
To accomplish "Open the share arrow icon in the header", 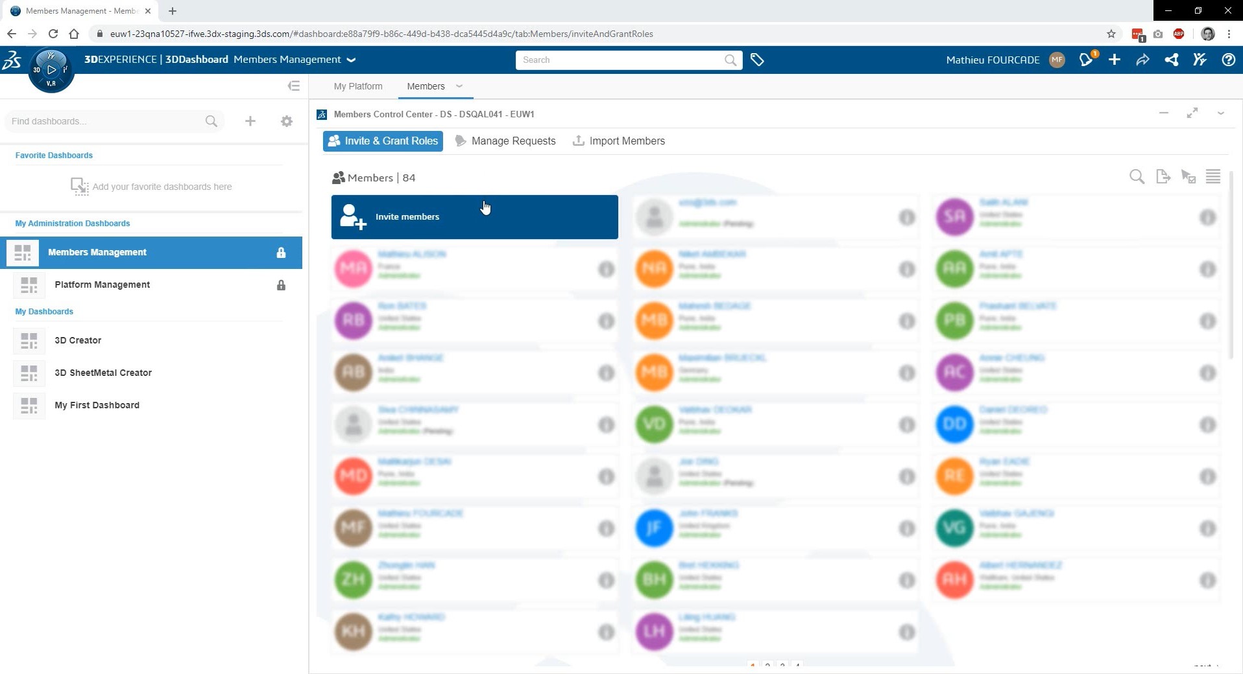I will 1142,60.
